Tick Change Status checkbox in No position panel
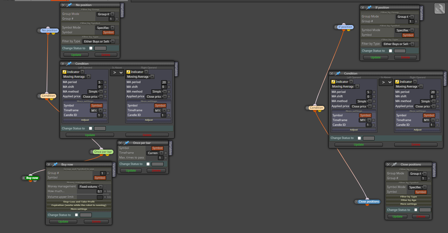This screenshot has width=448, height=233. [x=91, y=48]
